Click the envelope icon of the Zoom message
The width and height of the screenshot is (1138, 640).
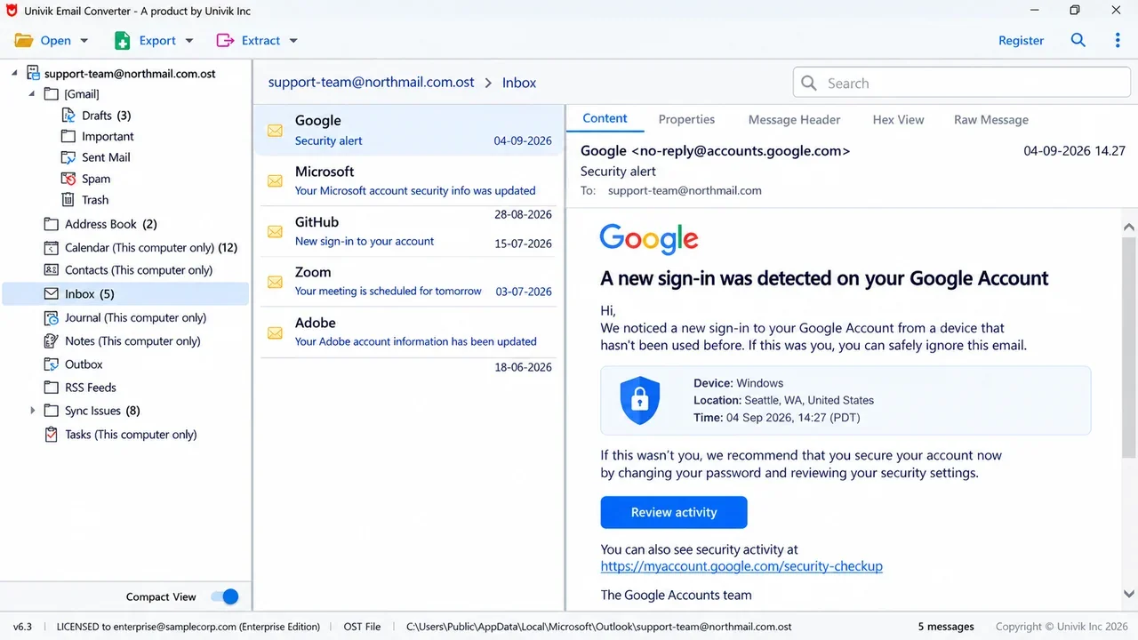point(276,282)
